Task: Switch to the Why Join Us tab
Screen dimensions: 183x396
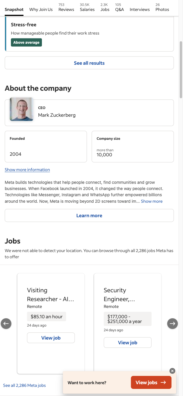Action: click(x=41, y=9)
